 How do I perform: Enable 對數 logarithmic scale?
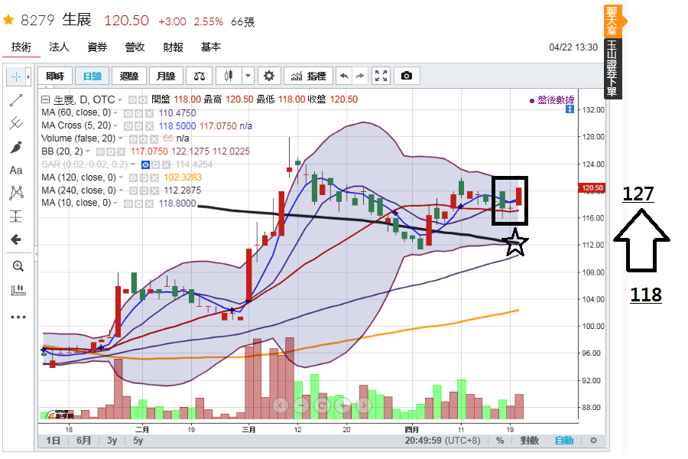click(x=529, y=440)
